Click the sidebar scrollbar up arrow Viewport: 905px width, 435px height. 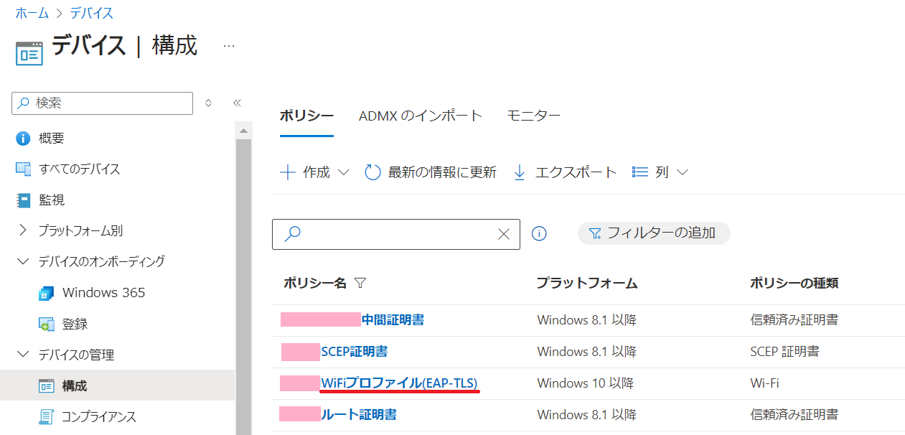[x=243, y=131]
